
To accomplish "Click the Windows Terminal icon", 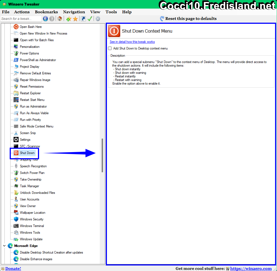I will 16,226.
